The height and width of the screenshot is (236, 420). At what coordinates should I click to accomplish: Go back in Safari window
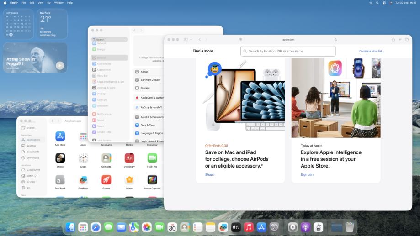(200, 40)
